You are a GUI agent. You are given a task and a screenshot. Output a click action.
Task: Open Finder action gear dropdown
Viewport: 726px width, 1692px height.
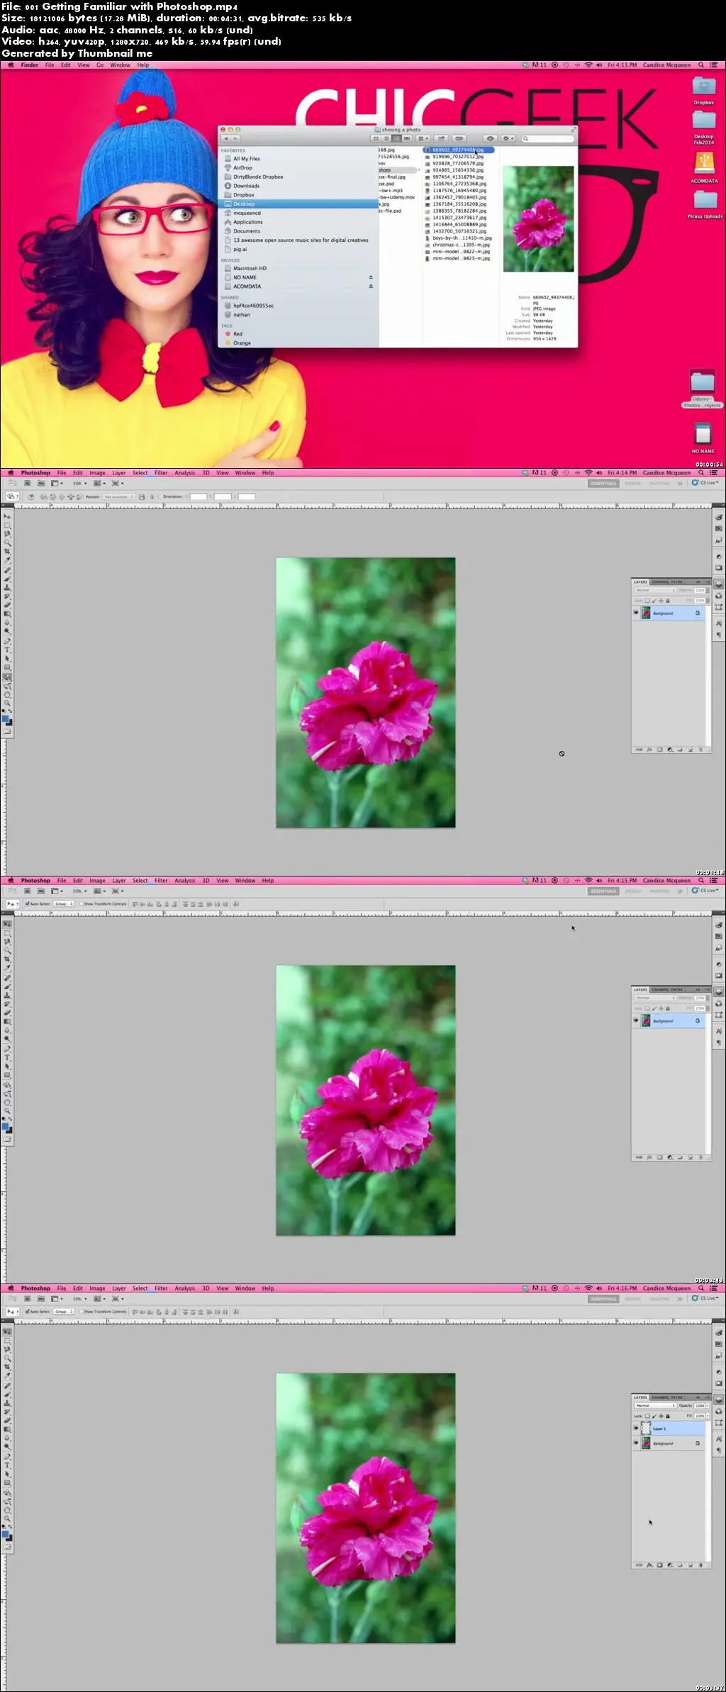[508, 138]
